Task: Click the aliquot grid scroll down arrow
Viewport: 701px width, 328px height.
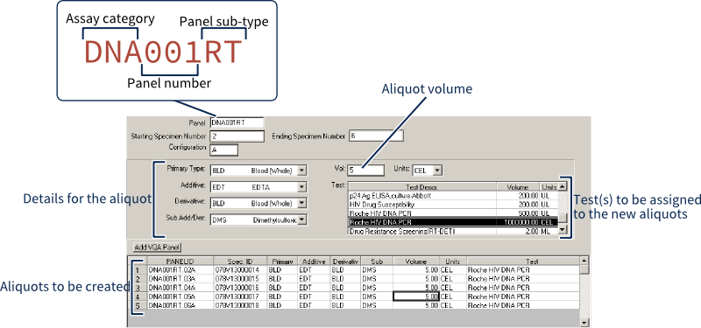Action: 584,322
